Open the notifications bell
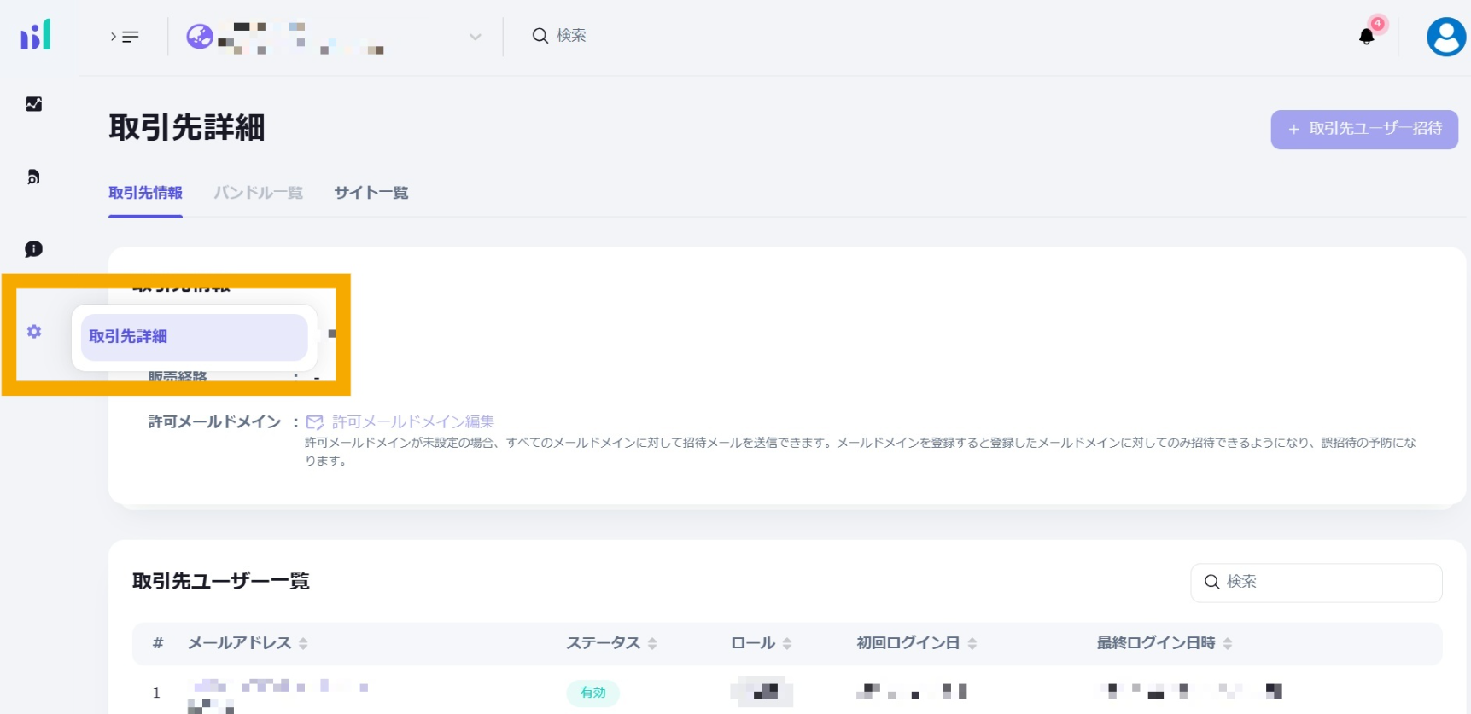The height and width of the screenshot is (714, 1471). pyautogui.click(x=1366, y=37)
